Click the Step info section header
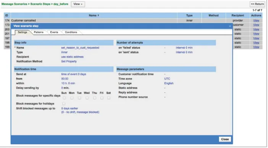Viewport: 268px width, 148px height. pos(64,43)
